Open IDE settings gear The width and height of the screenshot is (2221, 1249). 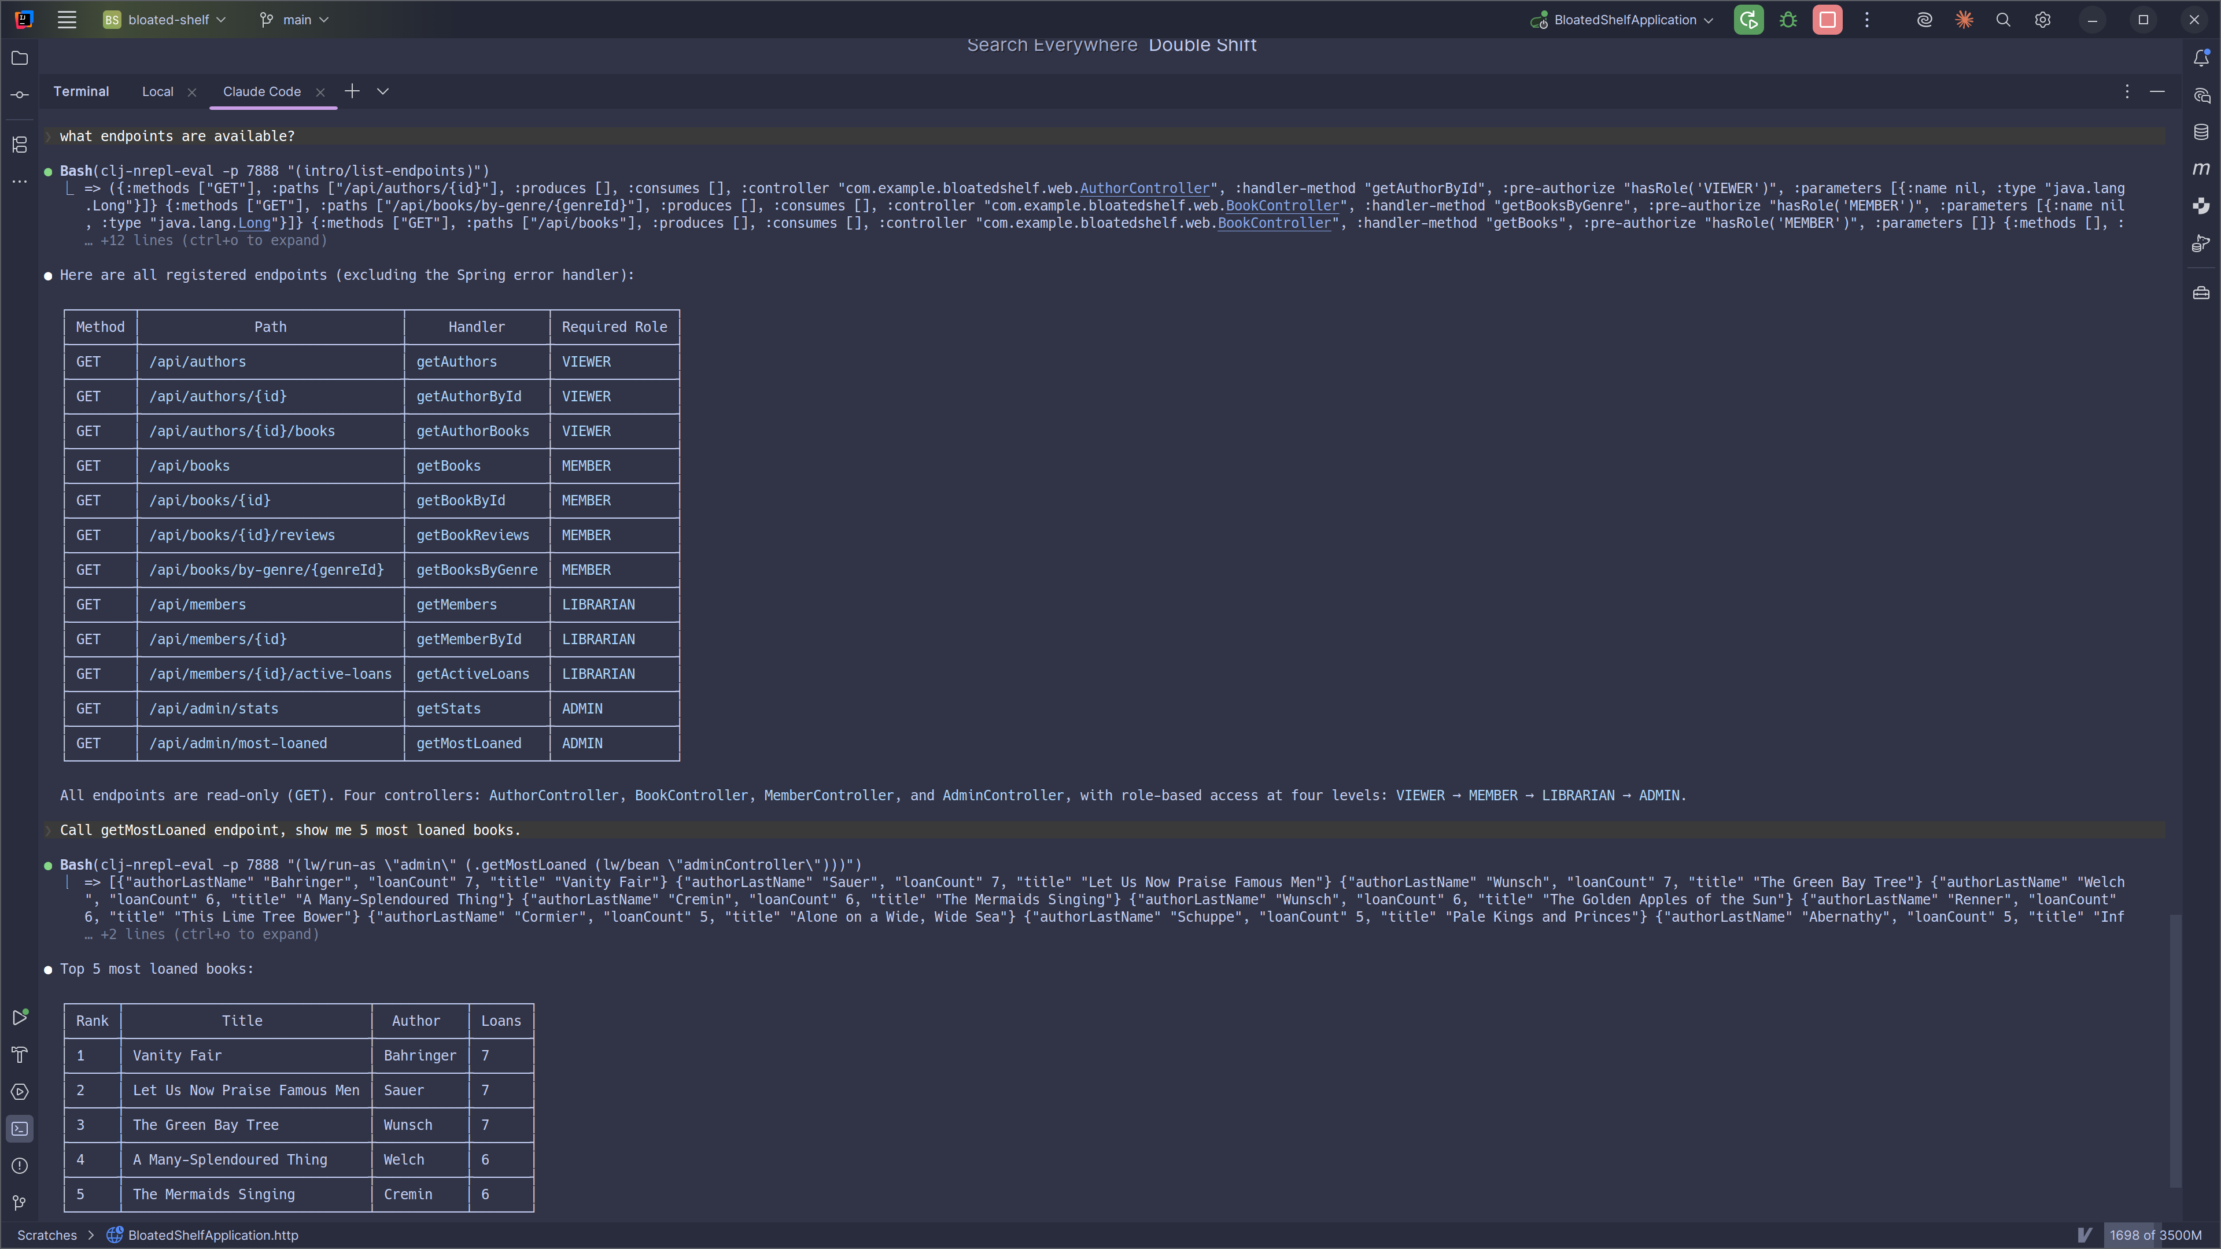(2042, 20)
